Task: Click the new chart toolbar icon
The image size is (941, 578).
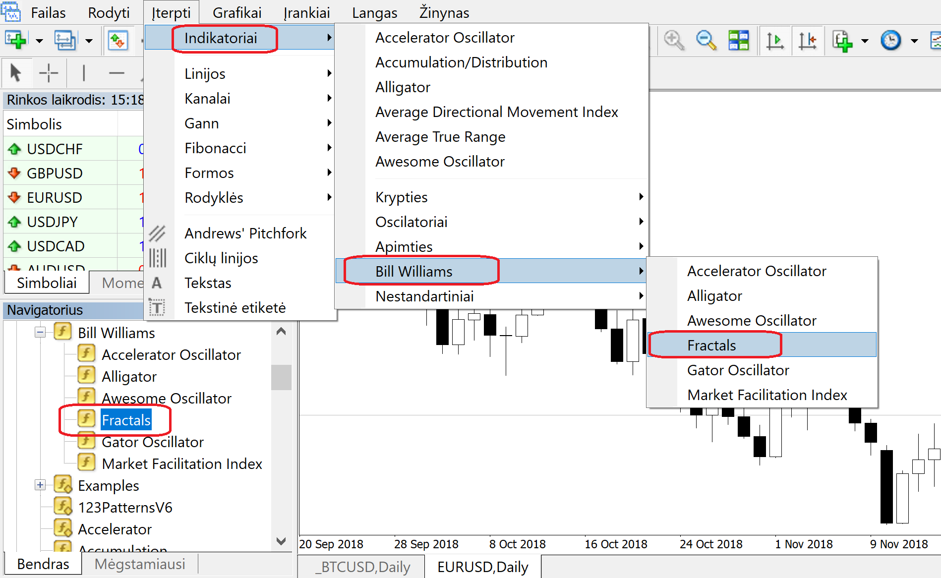Action: [x=15, y=40]
